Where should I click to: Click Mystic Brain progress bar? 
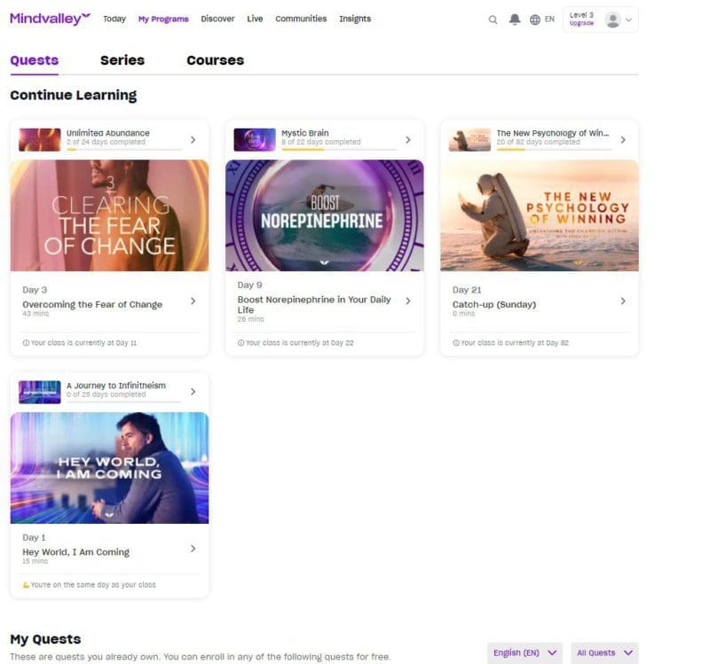(x=340, y=149)
